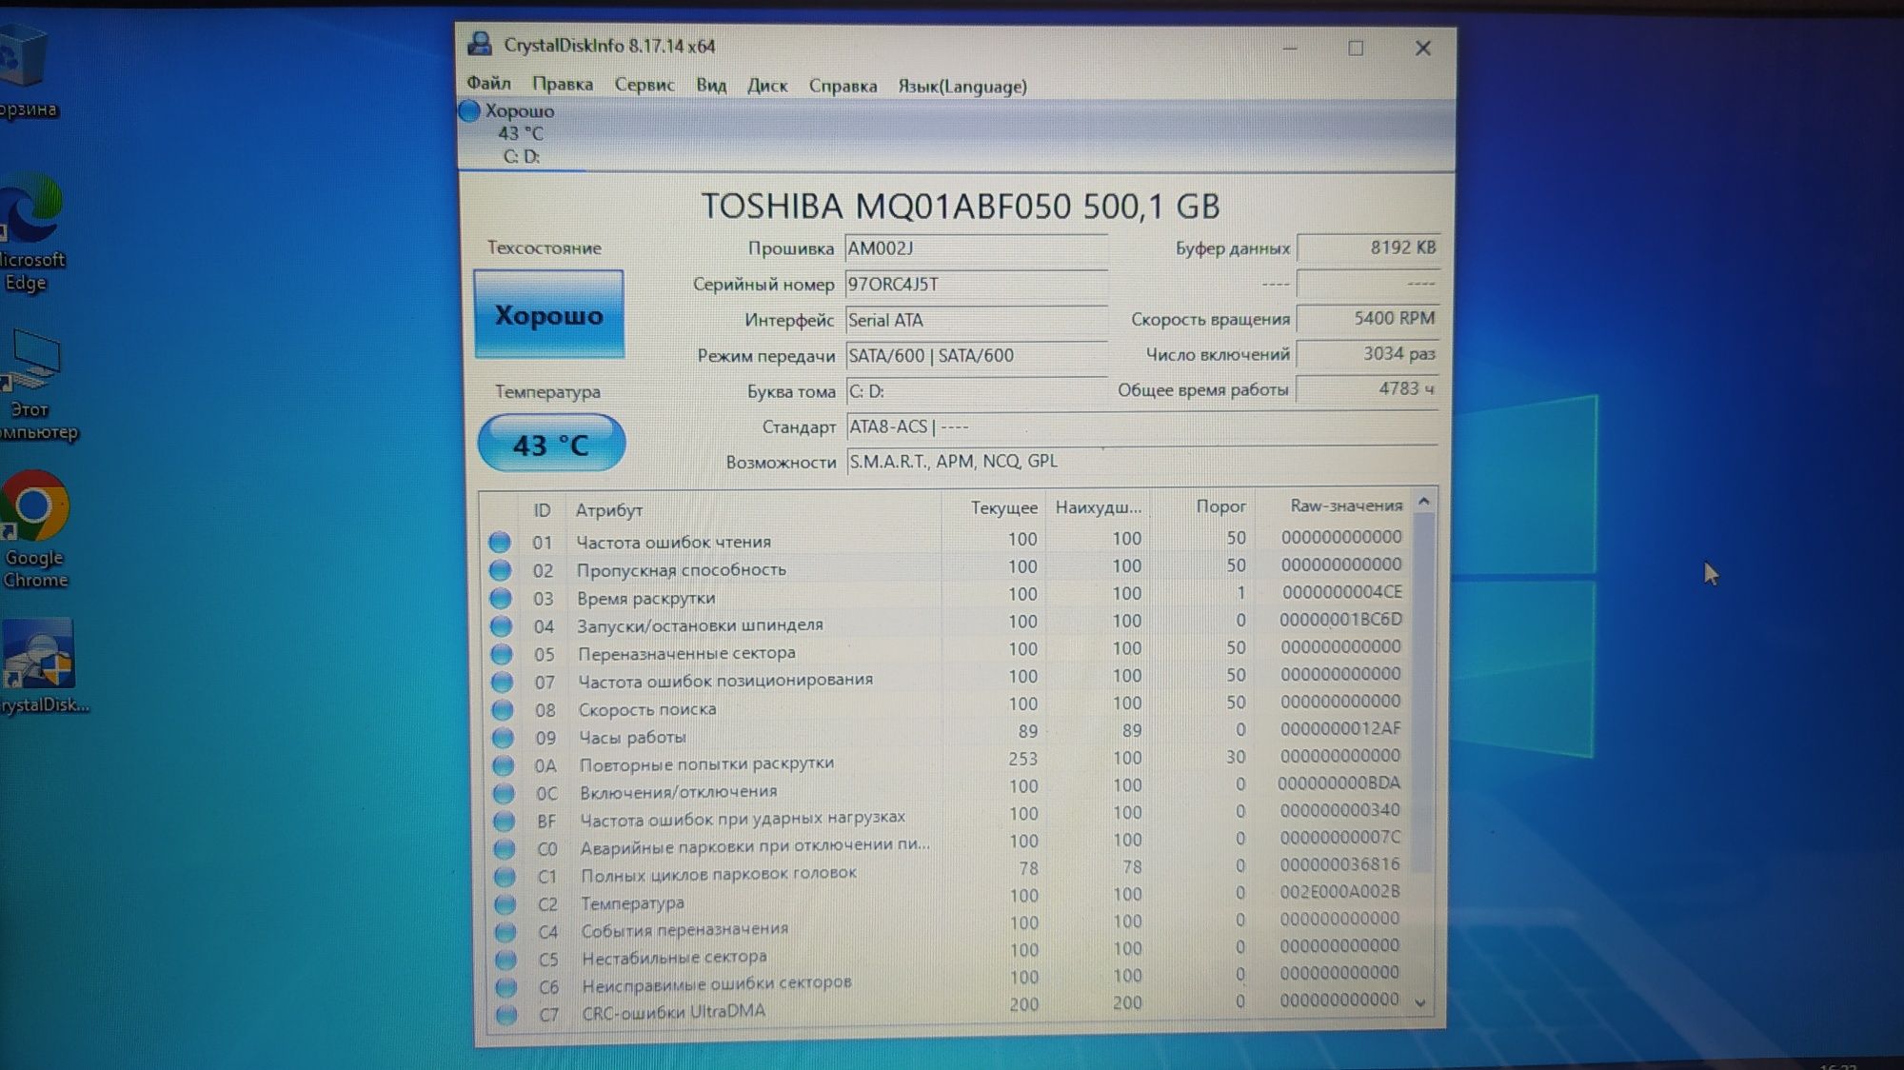The width and height of the screenshot is (1904, 1070).
Task: Click the Интерфейс field Serial ATA
Action: click(x=976, y=320)
